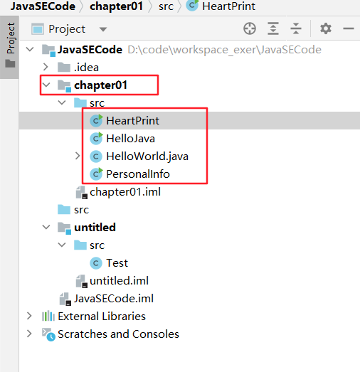Select the Test class under untitled
360x372 pixels.
[x=109, y=263]
